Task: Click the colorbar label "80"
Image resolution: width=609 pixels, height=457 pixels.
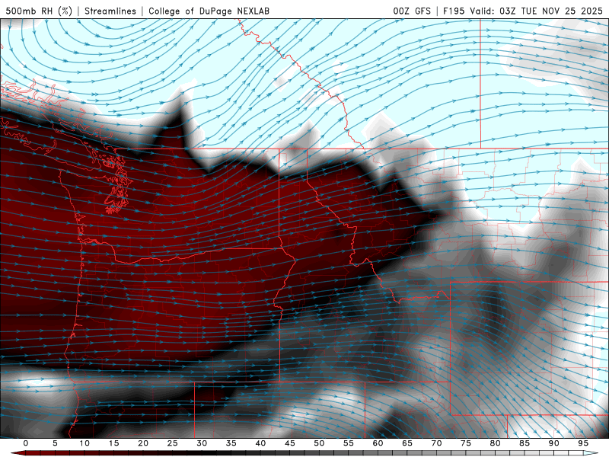Action: [x=496, y=443]
